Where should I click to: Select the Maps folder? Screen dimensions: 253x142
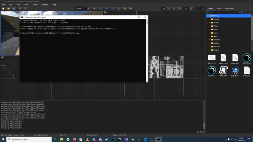coord(214,36)
